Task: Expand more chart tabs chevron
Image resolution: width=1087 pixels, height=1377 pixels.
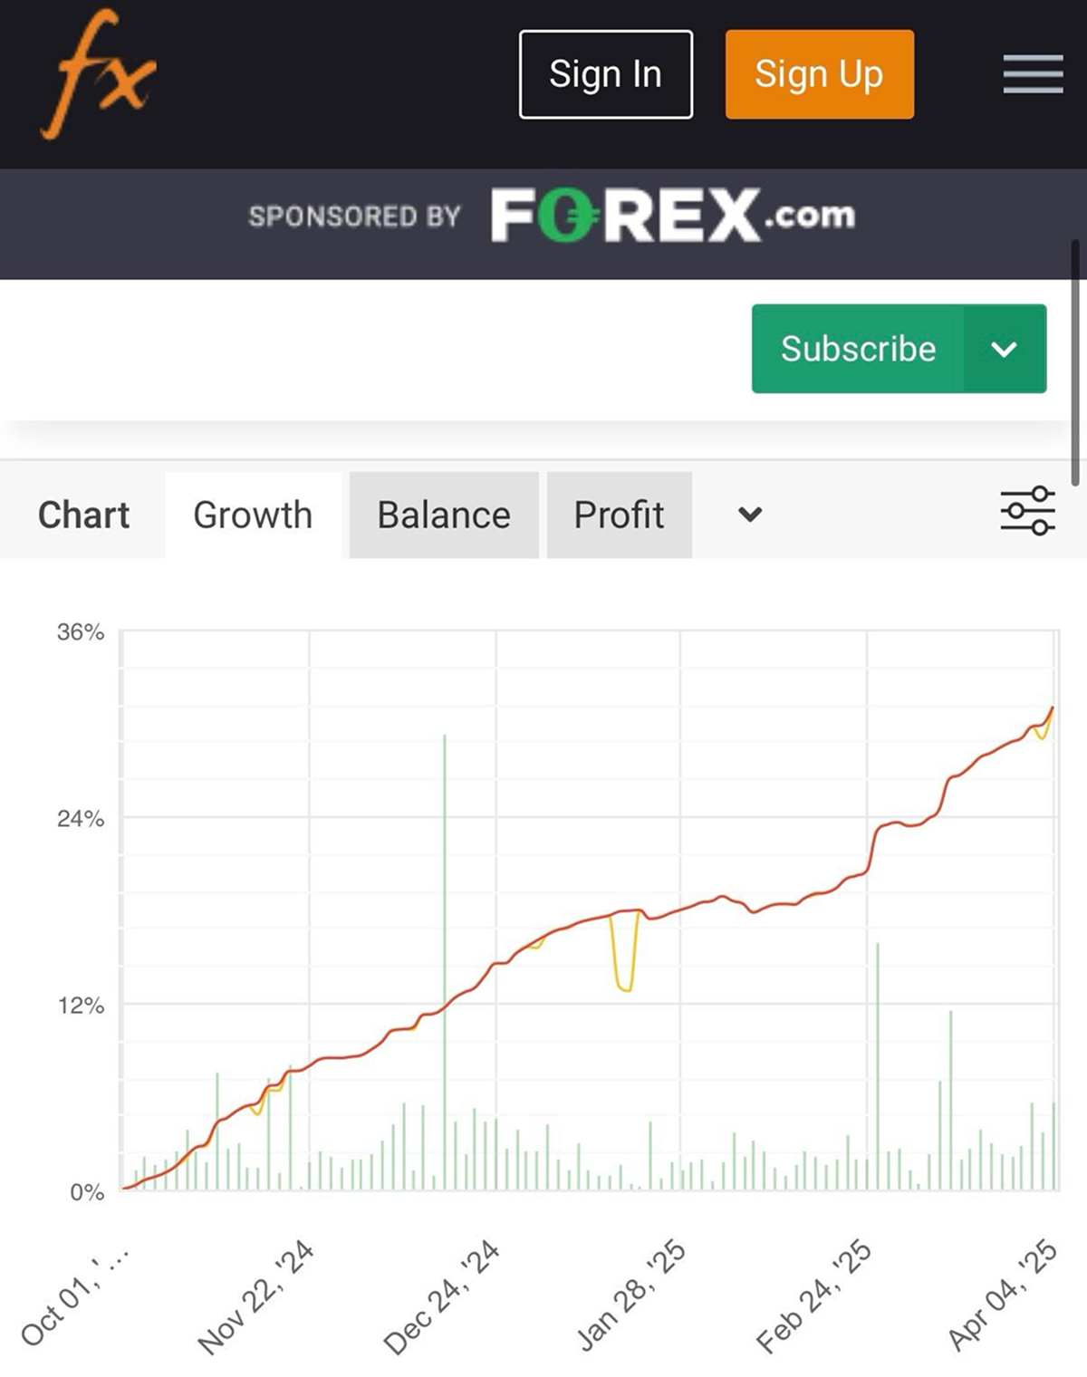Action: point(750,515)
